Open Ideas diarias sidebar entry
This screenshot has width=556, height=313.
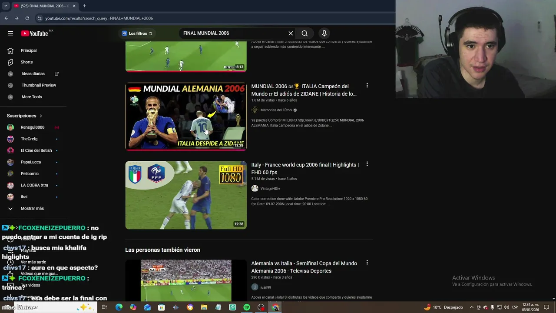click(x=33, y=74)
